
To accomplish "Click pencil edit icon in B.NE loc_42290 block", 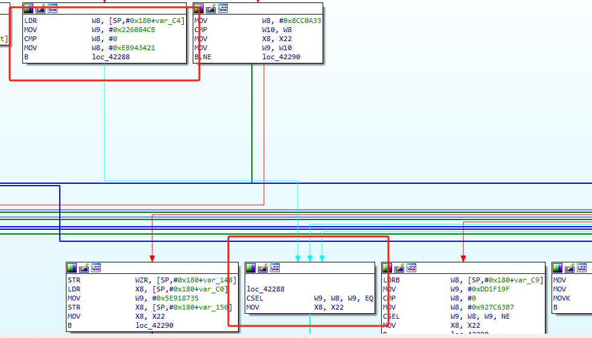I will pyautogui.click(x=211, y=8).
